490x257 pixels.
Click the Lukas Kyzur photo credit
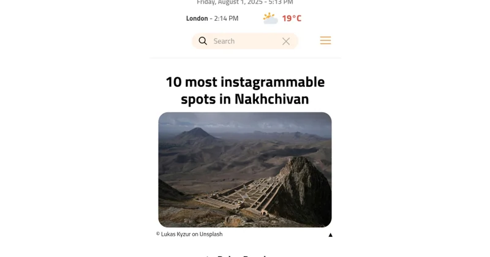[176, 234]
